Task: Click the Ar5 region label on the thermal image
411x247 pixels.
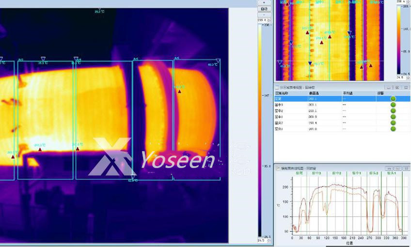Action: (136, 59)
